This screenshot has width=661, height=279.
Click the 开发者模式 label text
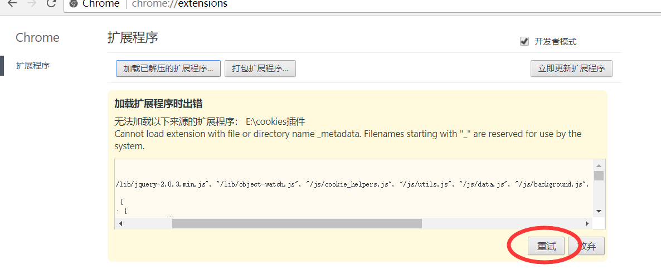tap(556, 41)
